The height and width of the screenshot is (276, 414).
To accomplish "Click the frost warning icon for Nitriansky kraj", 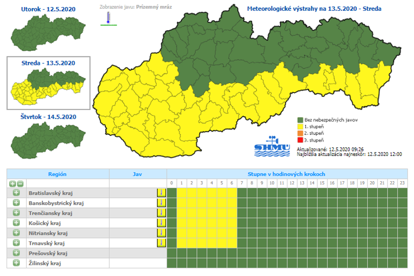I will (161, 233).
